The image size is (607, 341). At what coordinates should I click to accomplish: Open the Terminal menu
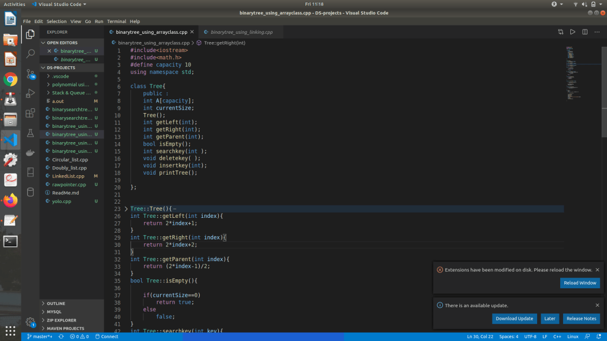pyautogui.click(x=116, y=21)
